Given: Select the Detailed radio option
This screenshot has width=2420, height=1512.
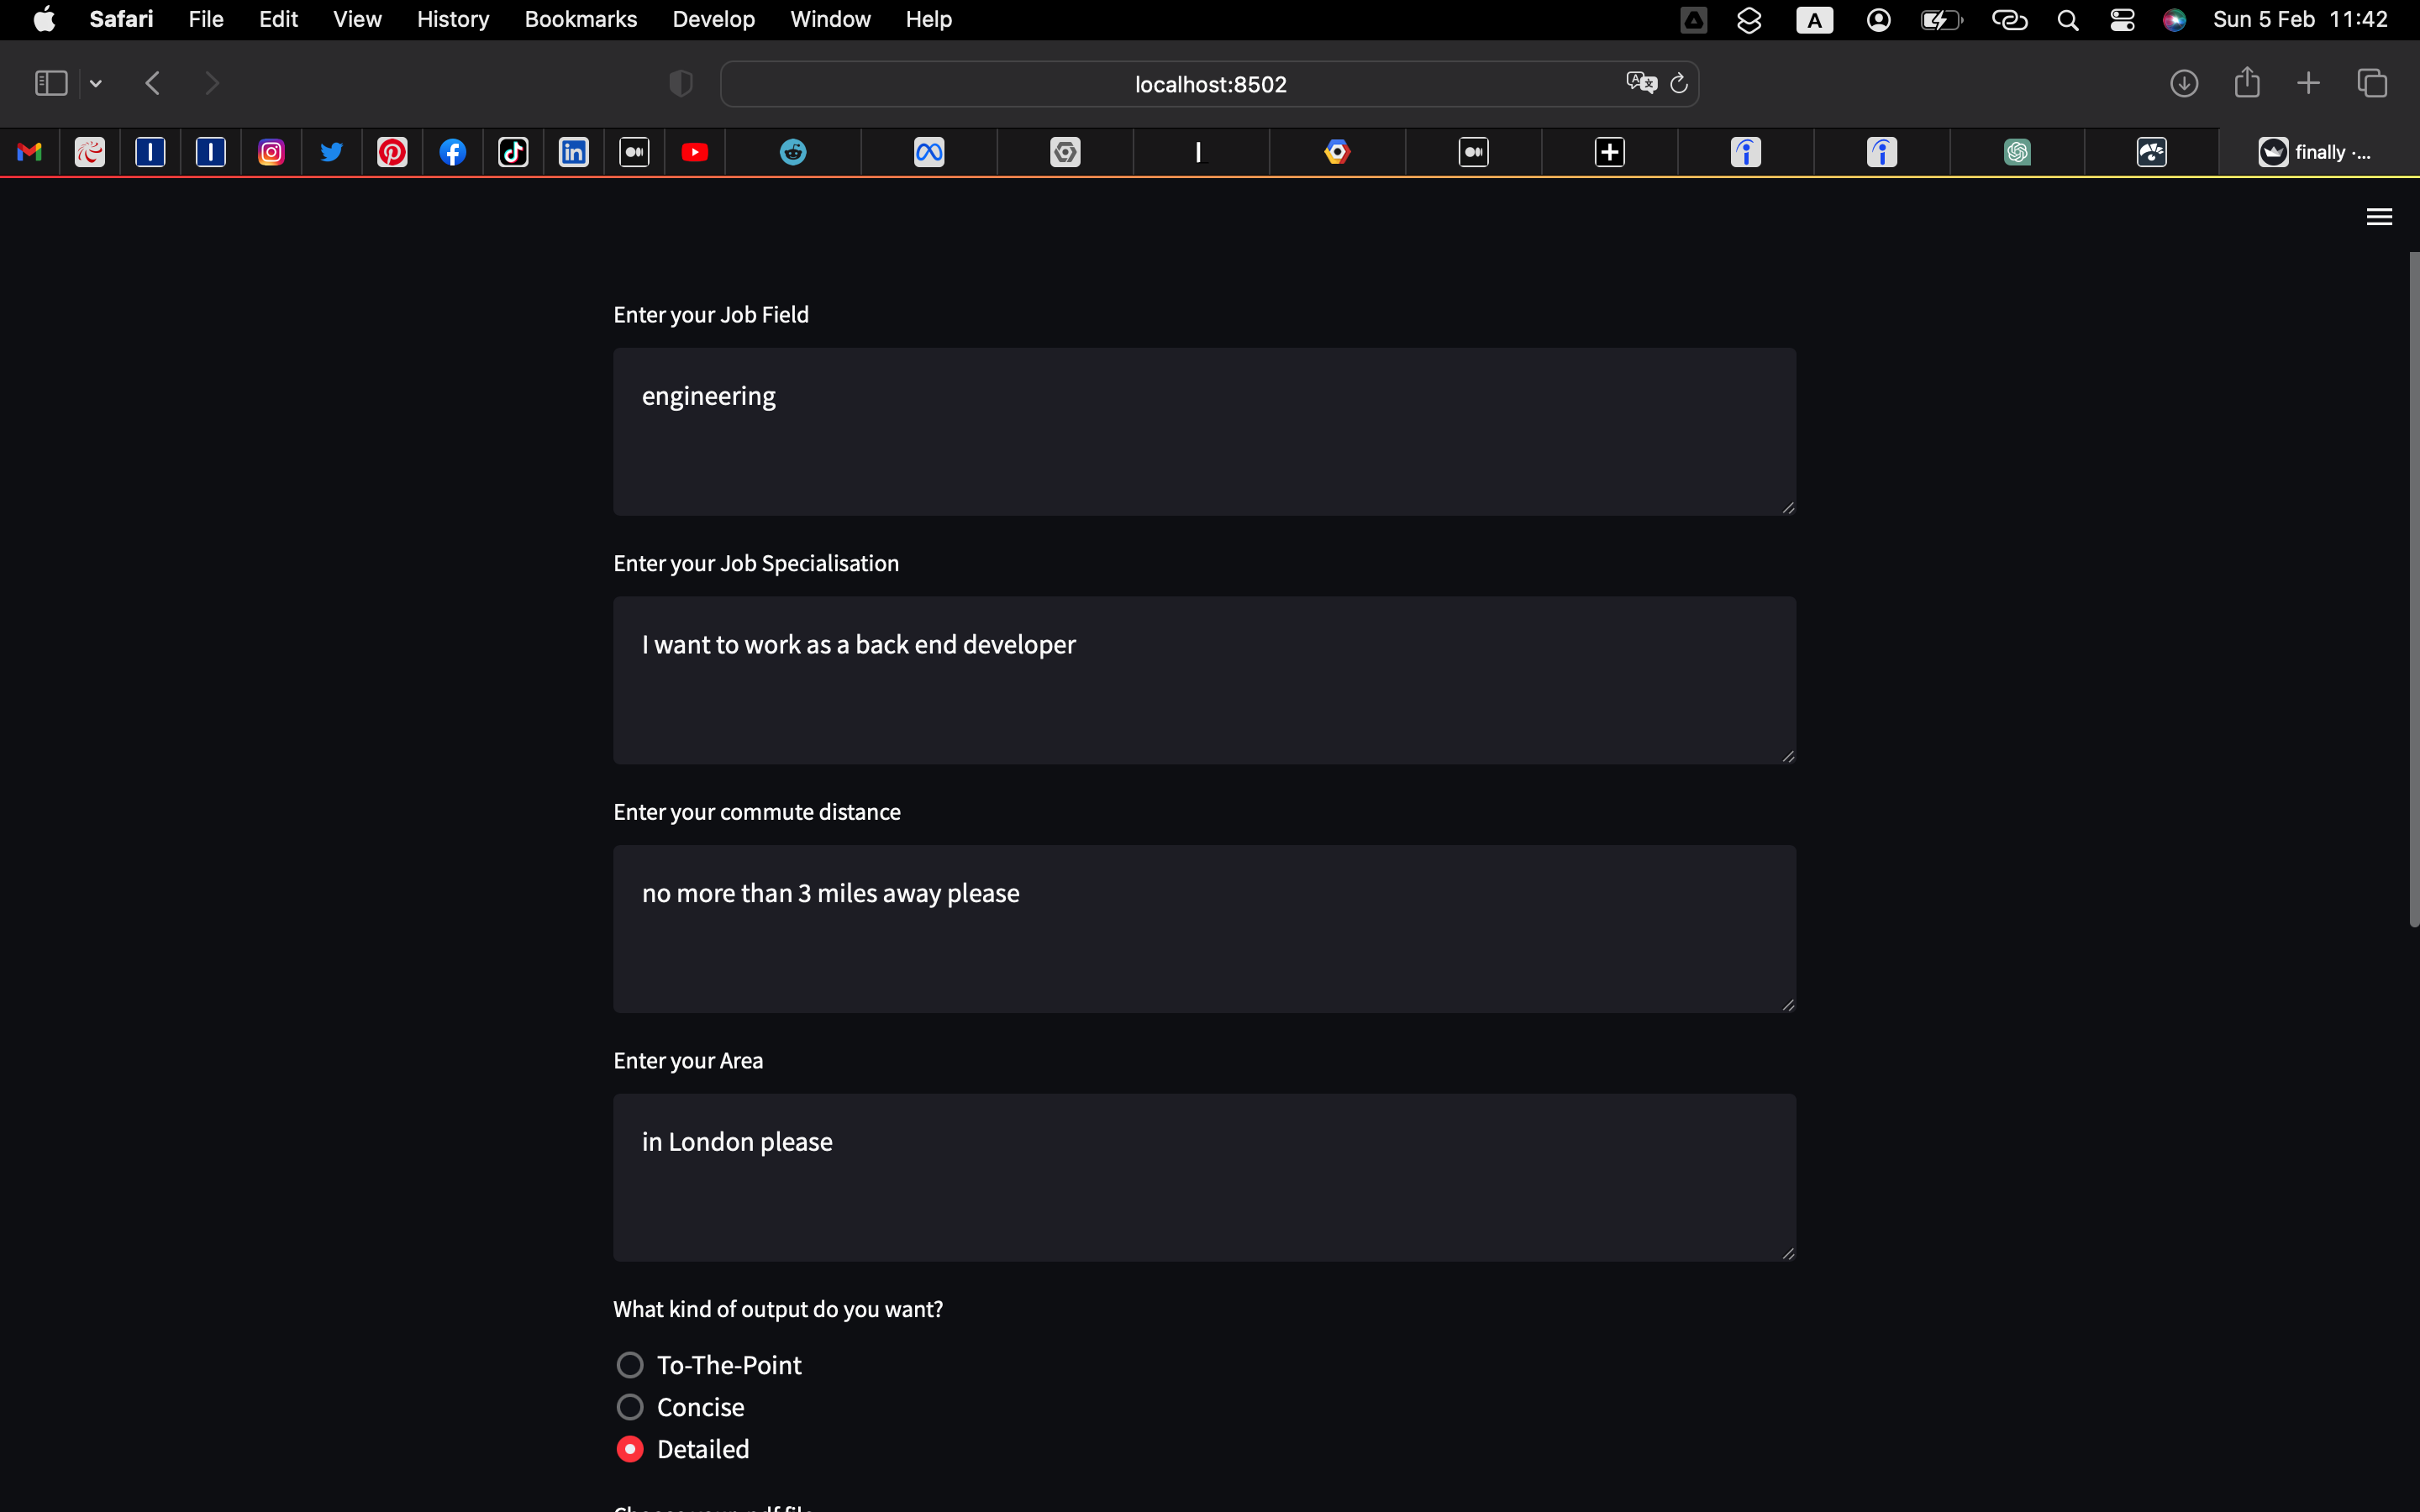Looking at the screenshot, I should 630,1449.
